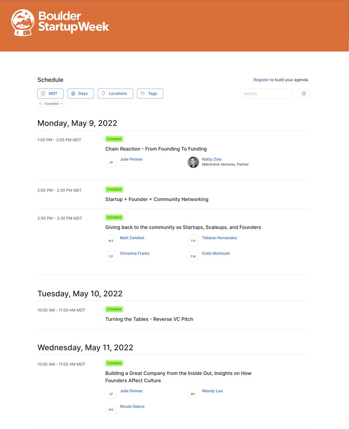This screenshot has height=429, width=349.
Task: Click the 1:00 PM - 2:00 PM MDT time
Action: tap(59, 140)
